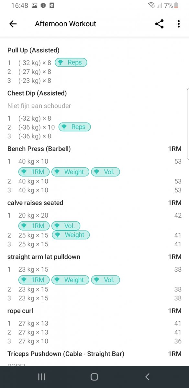Tap the Triceps Pushdown exercise heading
Viewport: 189px width, 388px height.
click(x=65, y=354)
